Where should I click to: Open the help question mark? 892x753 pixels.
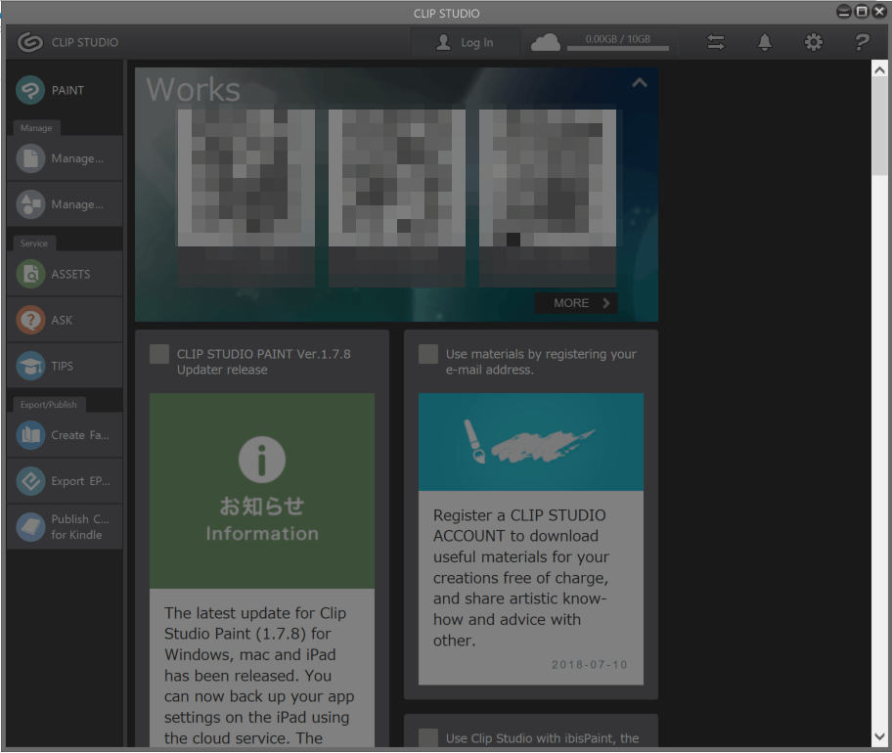pyautogui.click(x=862, y=42)
